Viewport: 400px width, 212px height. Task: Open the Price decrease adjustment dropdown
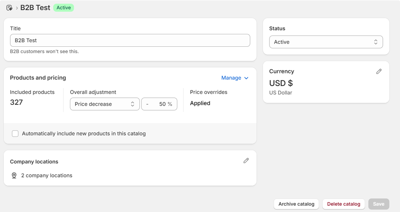[105, 104]
